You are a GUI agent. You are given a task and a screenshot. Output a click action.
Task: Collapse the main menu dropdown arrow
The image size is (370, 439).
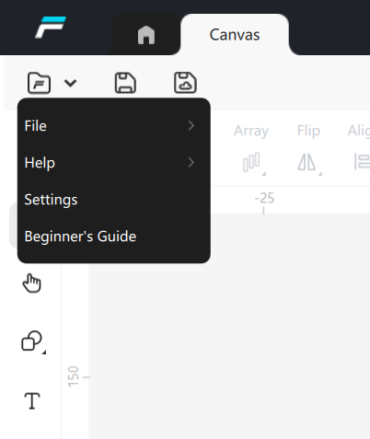pos(71,83)
